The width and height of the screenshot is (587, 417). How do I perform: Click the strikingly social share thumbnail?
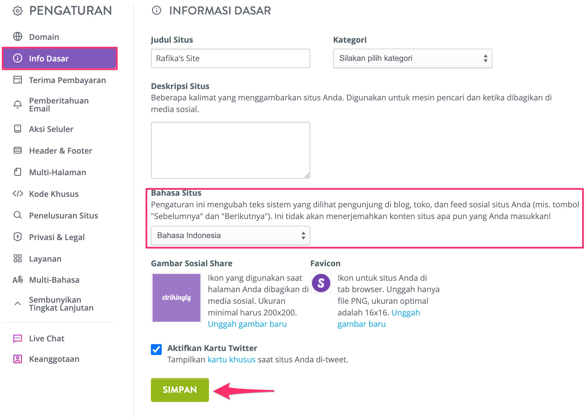point(176,298)
